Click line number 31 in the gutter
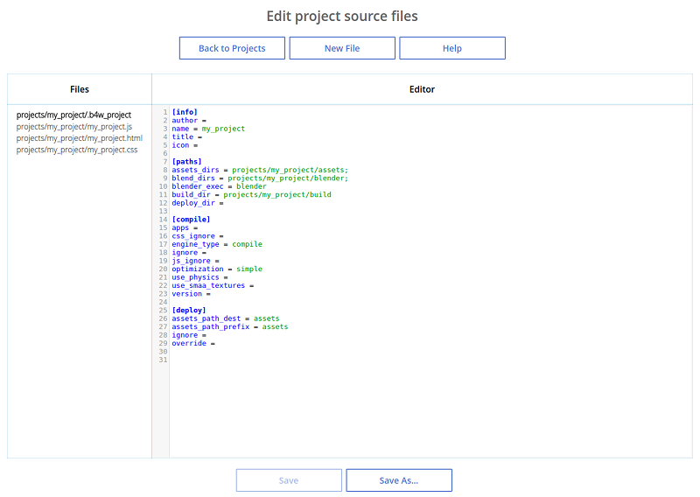The height and width of the screenshot is (497, 700). 163,360
